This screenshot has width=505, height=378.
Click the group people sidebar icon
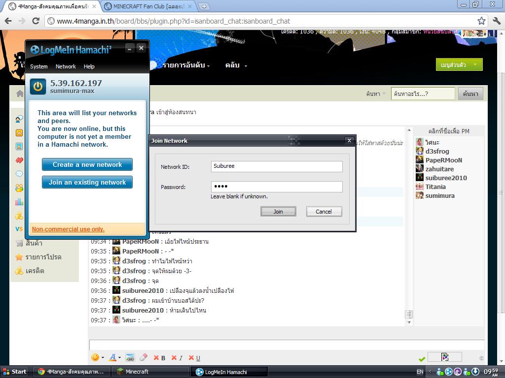[19, 188]
